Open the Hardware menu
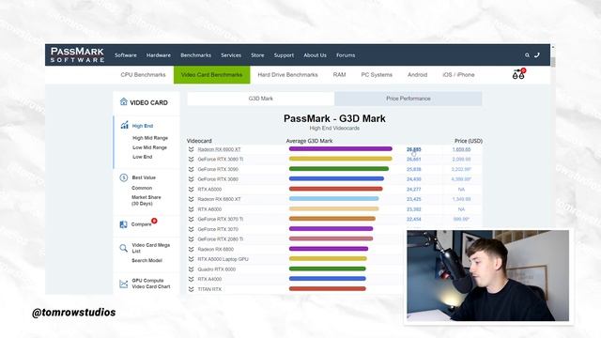Image resolution: width=601 pixels, height=338 pixels. pos(159,55)
